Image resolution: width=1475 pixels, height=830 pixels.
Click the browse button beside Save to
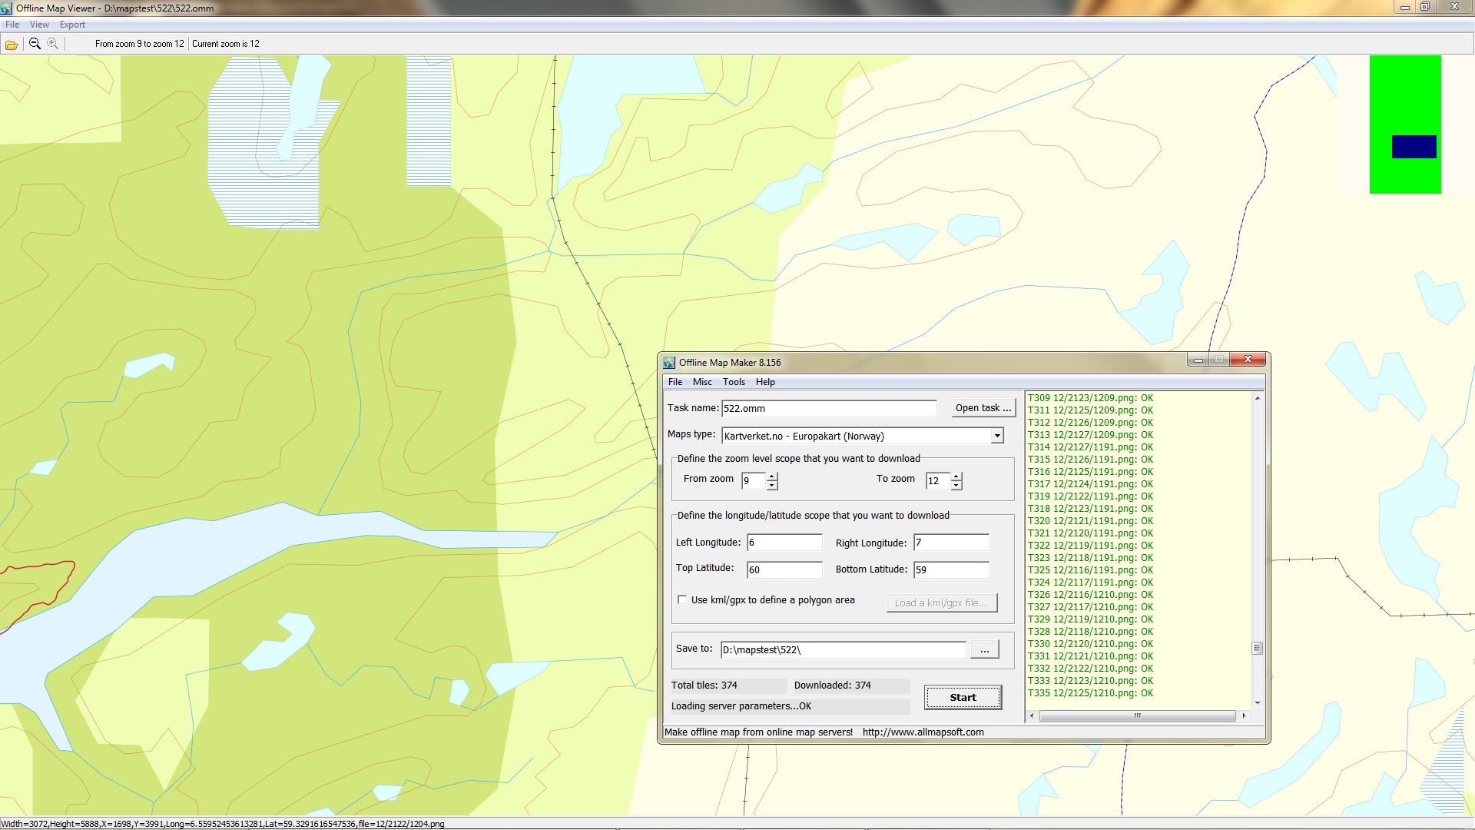[984, 650]
